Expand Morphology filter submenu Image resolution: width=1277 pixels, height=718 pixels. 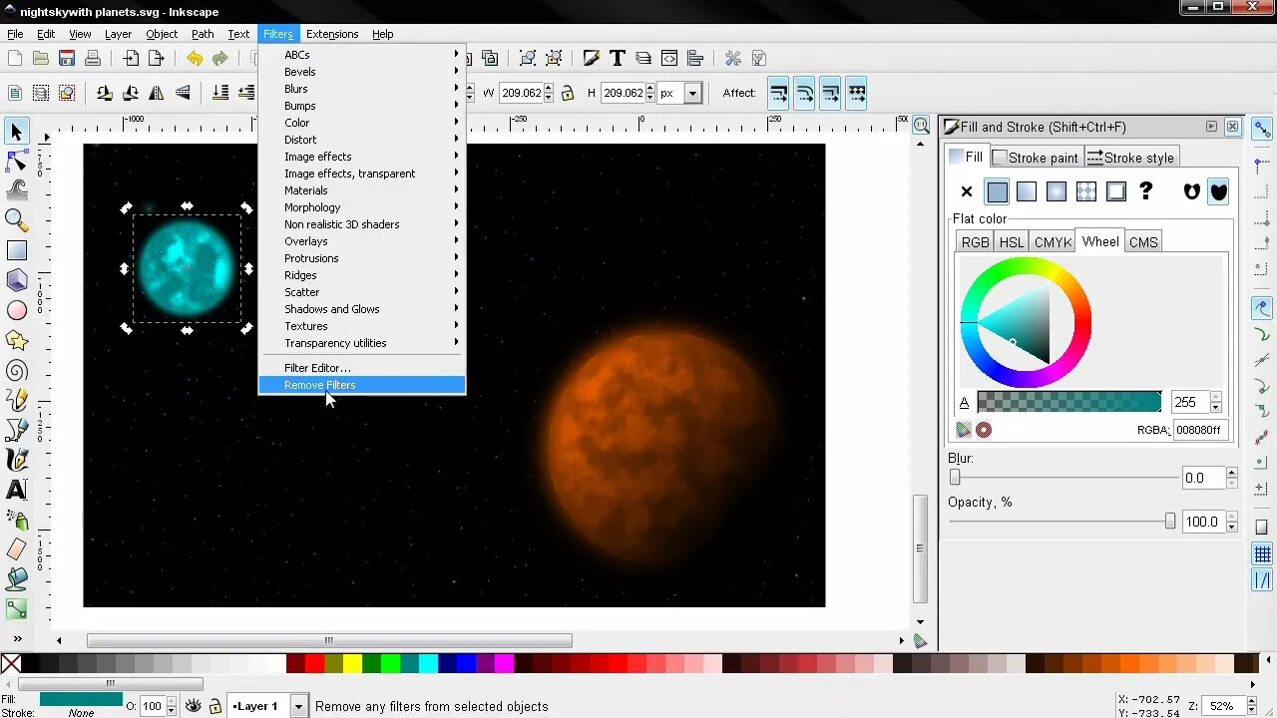(x=361, y=207)
